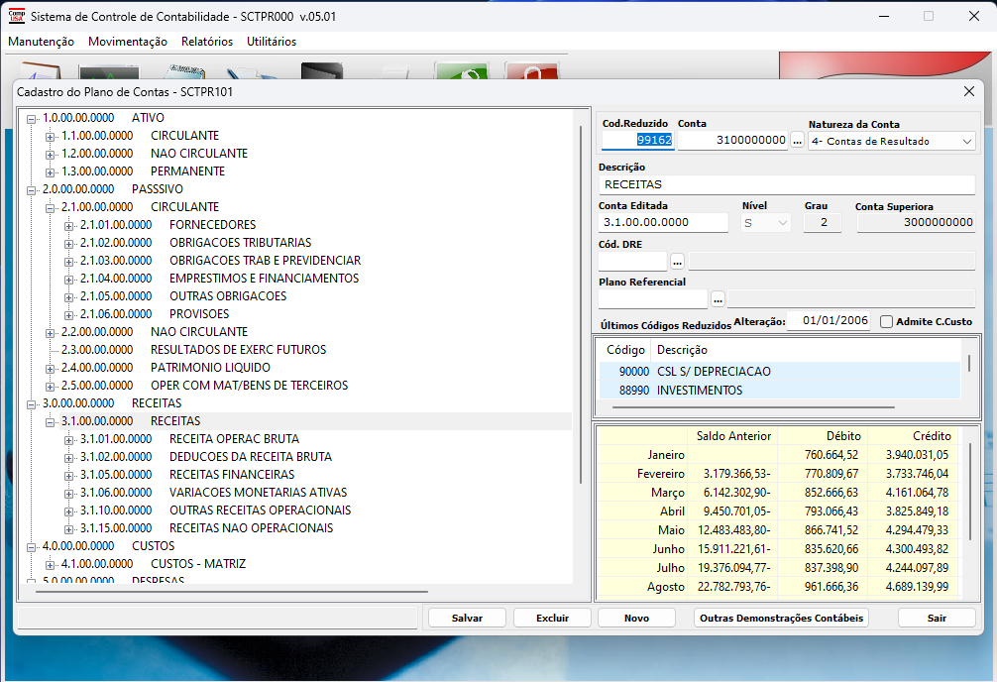Viewport: 997px width, 682px height.
Task: Click the account tree vertical scrollbar
Action: (x=581, y=305)
